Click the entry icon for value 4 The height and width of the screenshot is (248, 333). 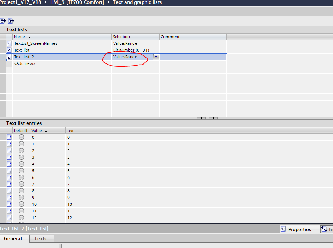pos(9,164)
